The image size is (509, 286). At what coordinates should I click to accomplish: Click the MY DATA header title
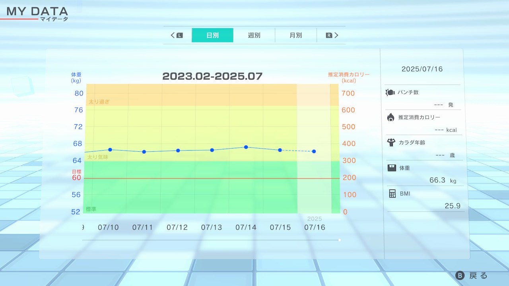point(37,12)
